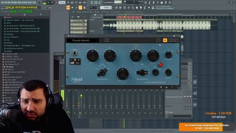
Task: Open the channel rack grid icon
Action: pyautogui.click(x=125, y=7)
